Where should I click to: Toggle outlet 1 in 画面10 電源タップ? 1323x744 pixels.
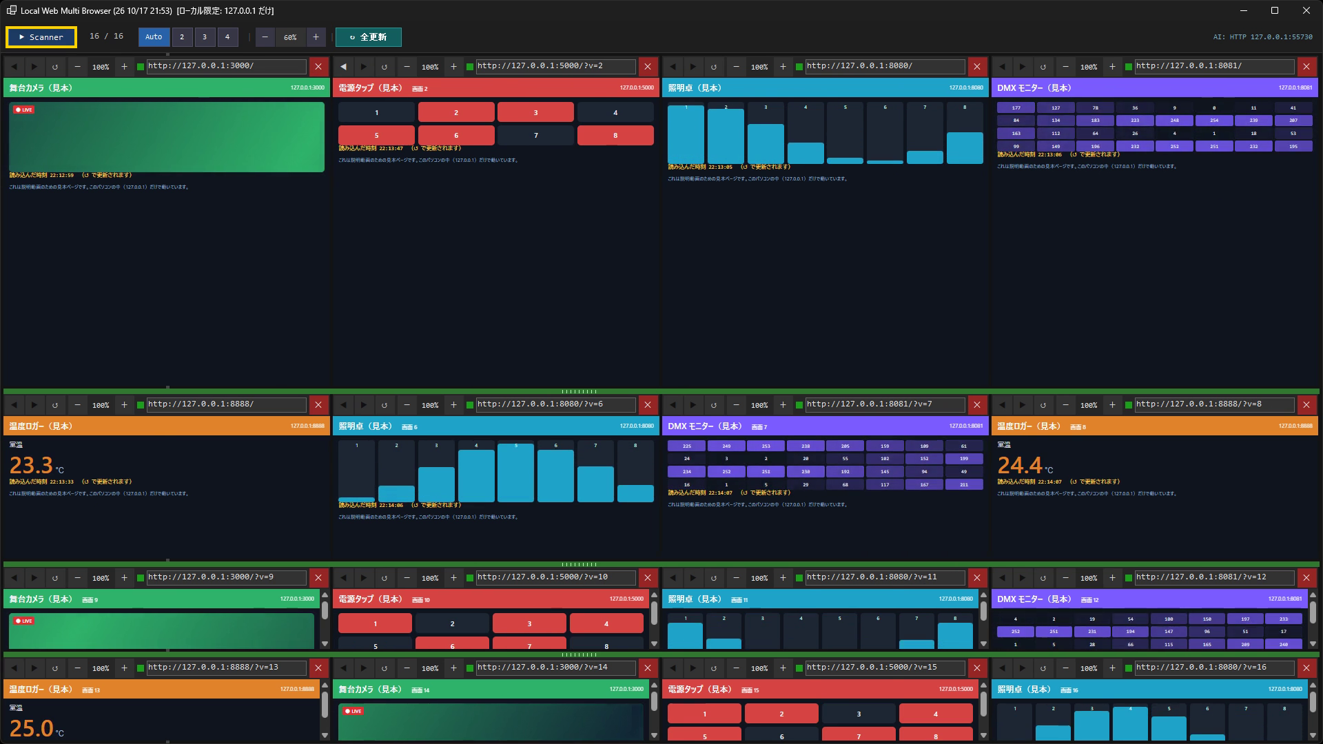[x=375, y=623]
